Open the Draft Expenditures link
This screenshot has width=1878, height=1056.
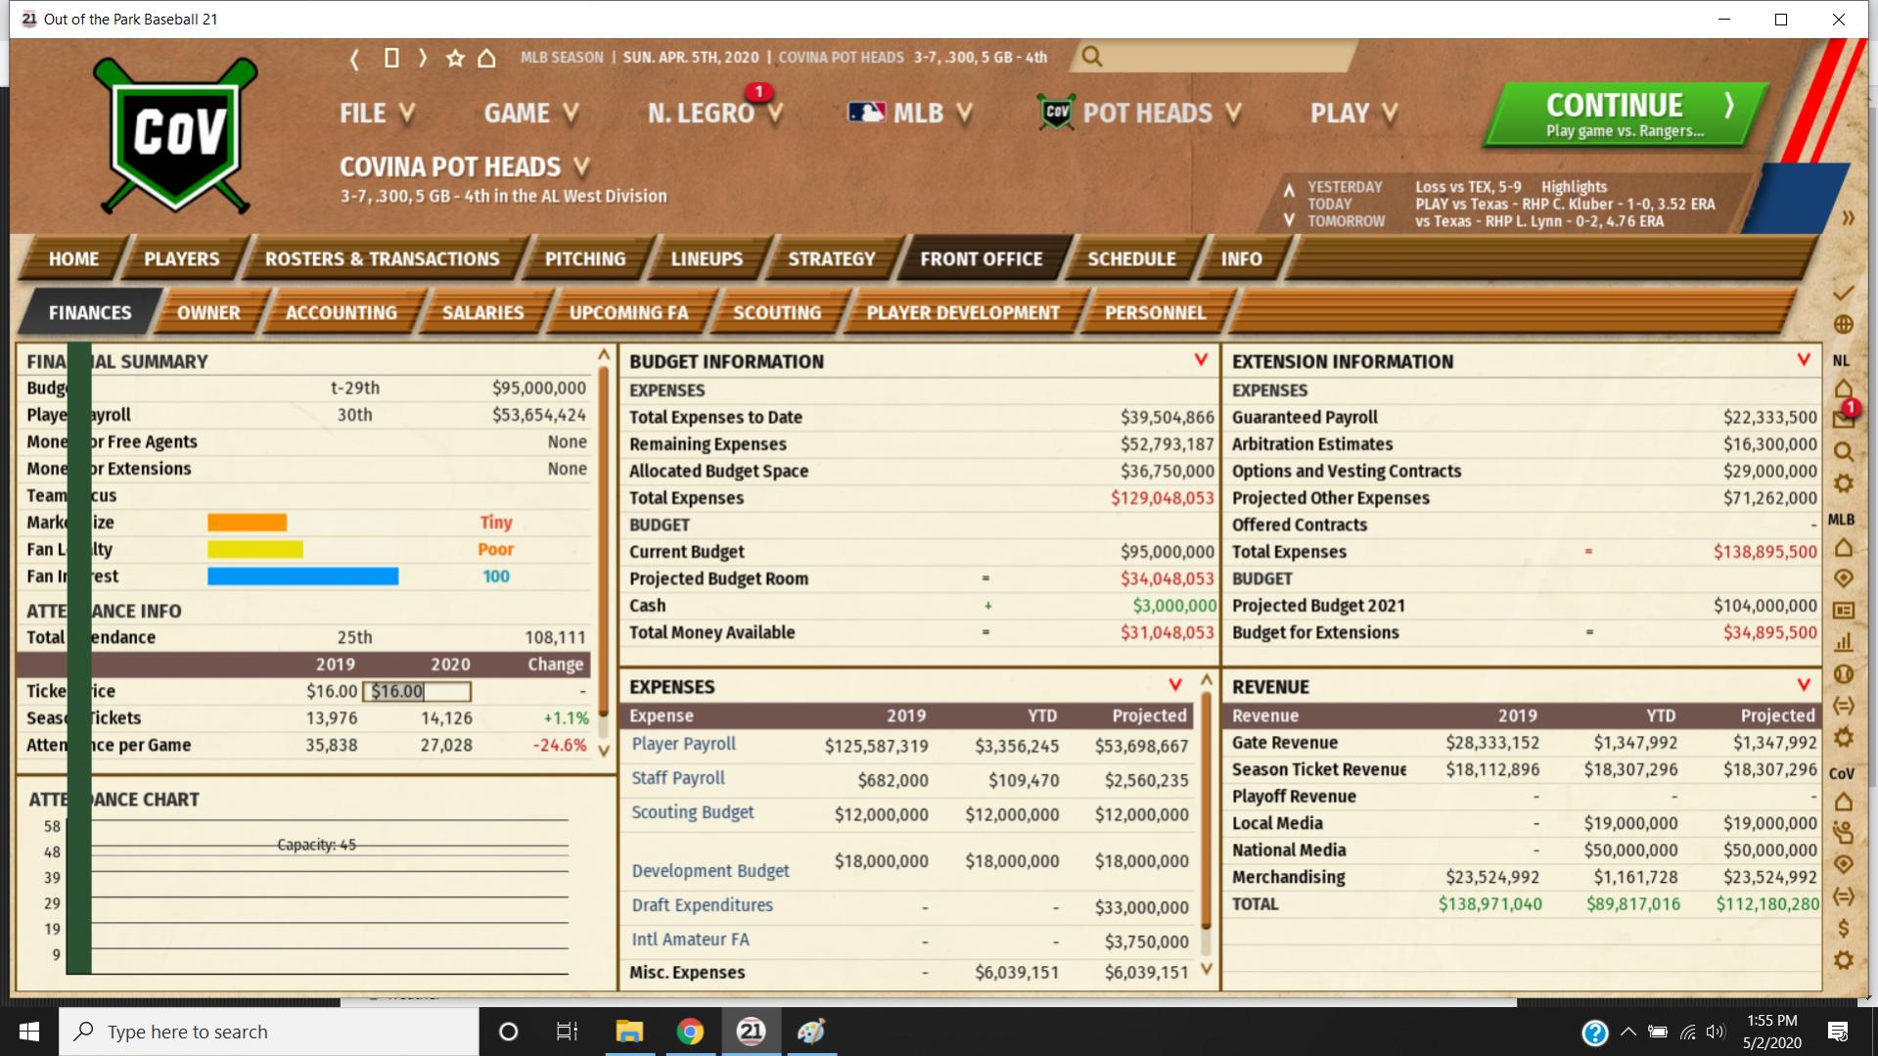click(x=703, y=905)
